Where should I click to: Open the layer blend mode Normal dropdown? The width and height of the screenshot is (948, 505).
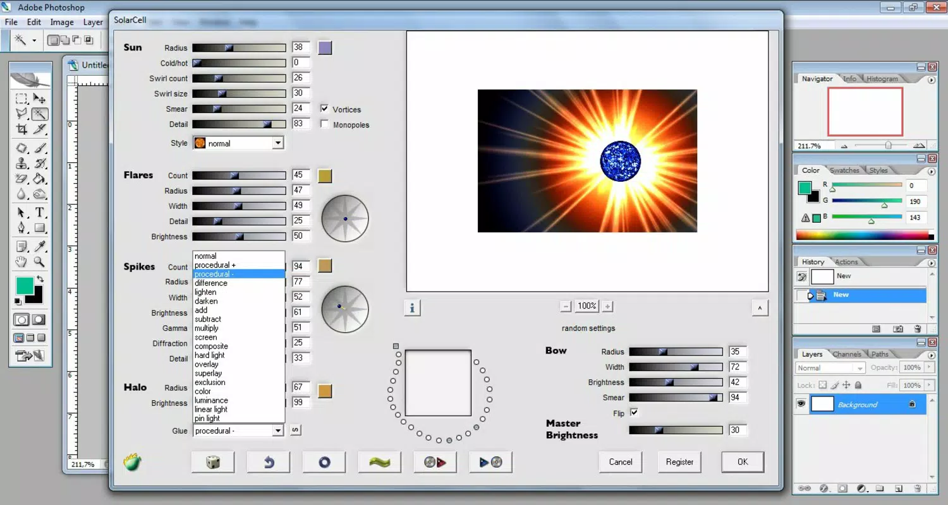[x=830, y=367]
